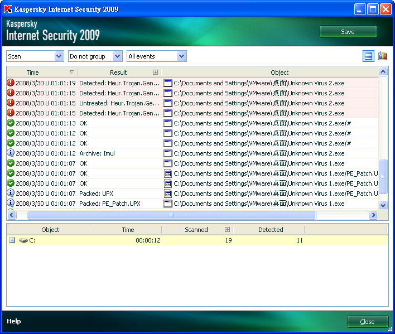Click red alert icon on 01:01:19 Detected row
Image resolution: width=395 pixels, height=334 pixels.
(11, 83)
